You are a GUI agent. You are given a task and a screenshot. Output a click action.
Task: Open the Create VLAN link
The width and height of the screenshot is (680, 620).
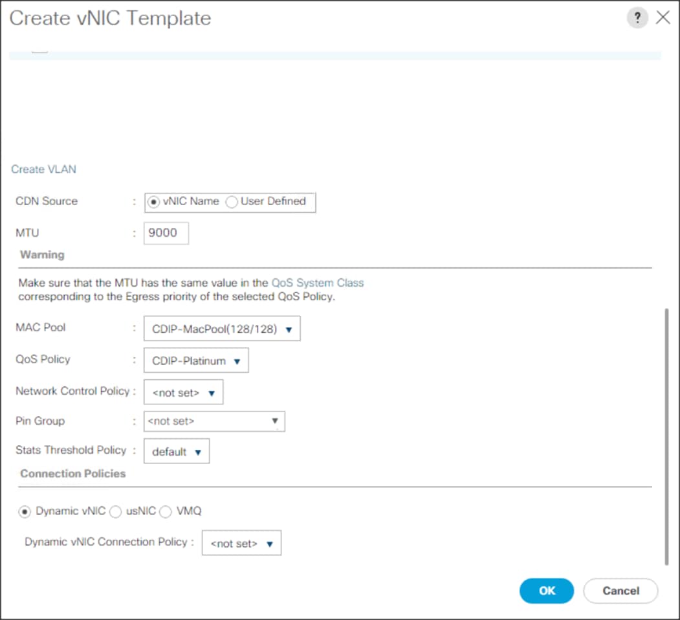(x=43, y=169)
